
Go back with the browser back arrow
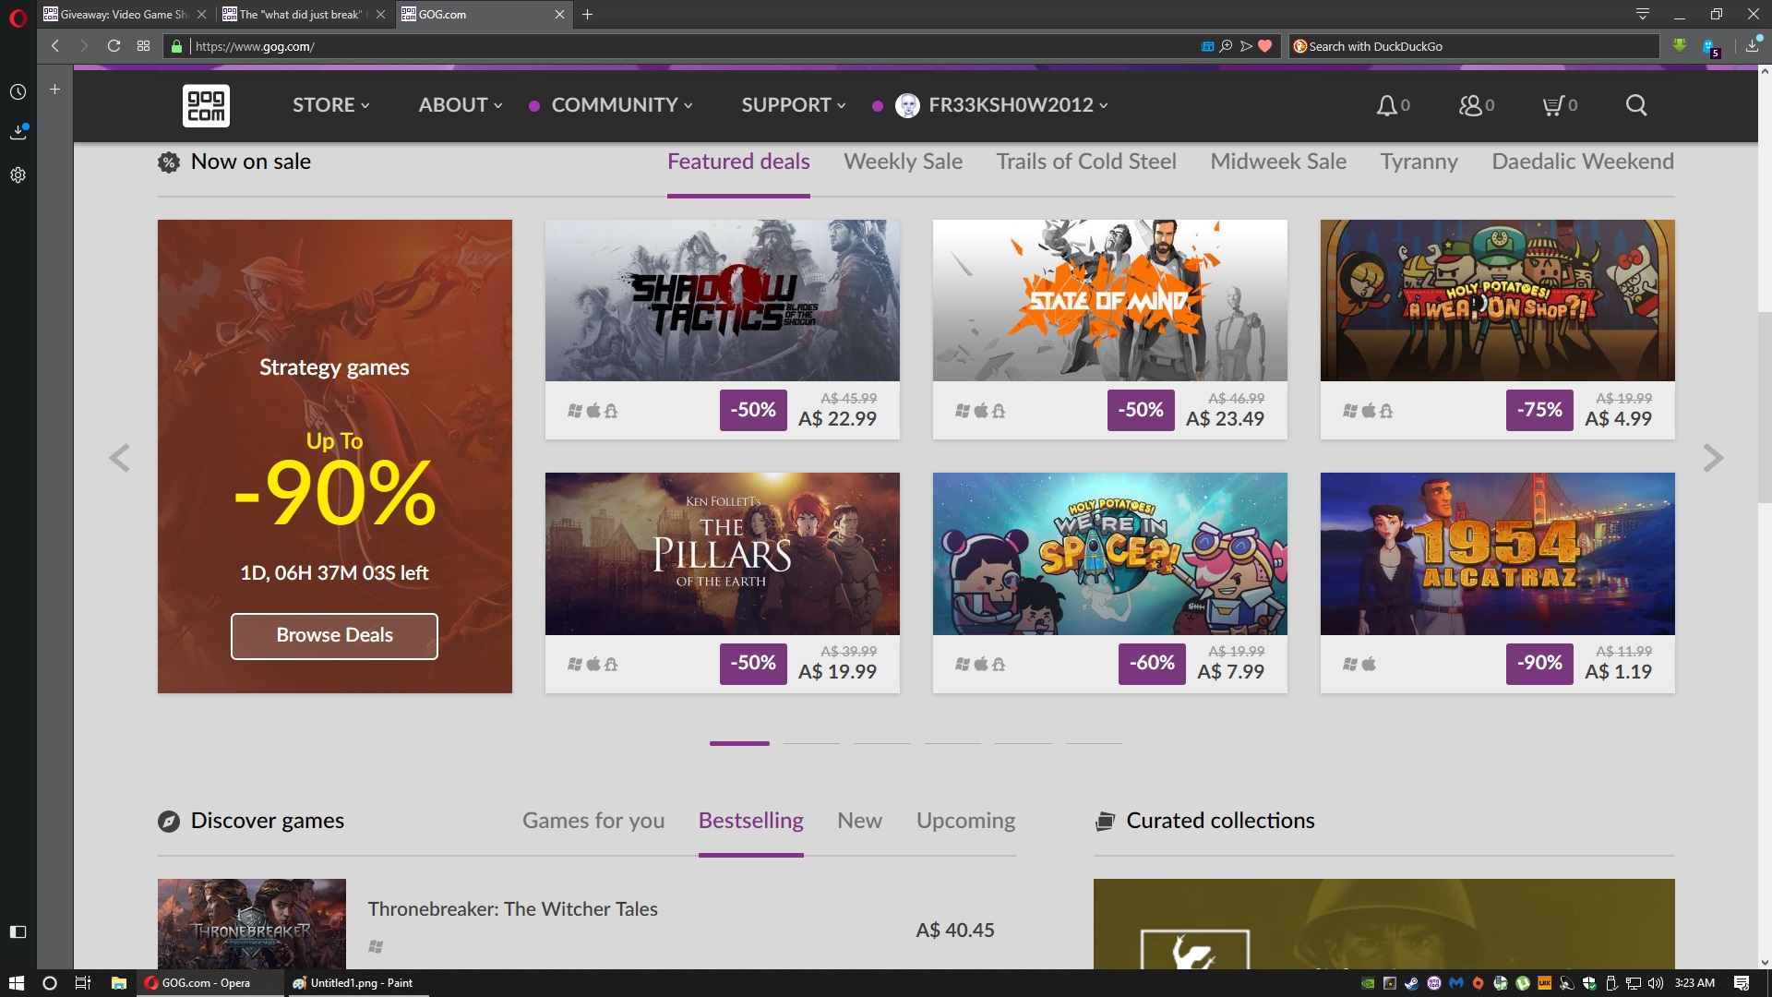tap(54, 46)
